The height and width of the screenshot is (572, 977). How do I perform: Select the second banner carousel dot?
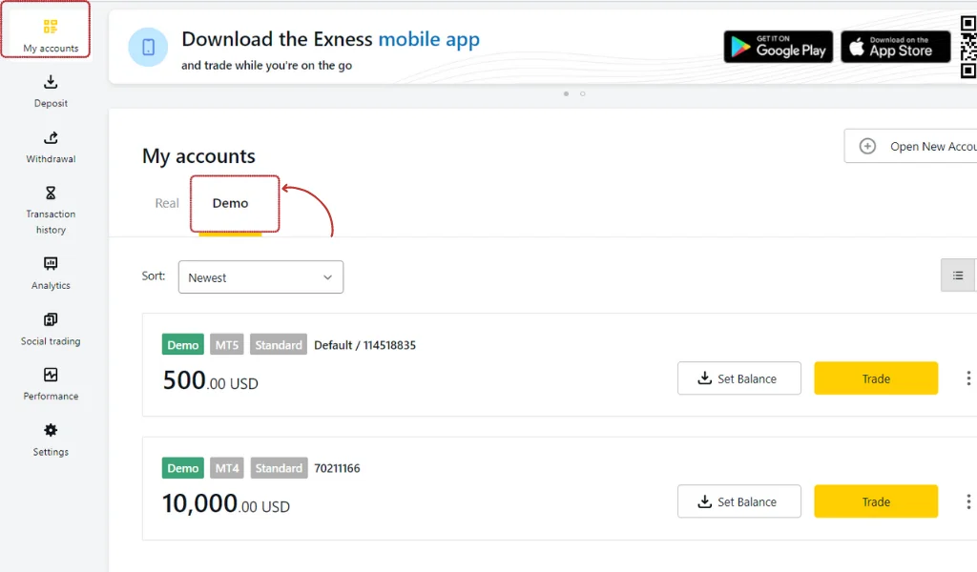[x=581, y=93]
